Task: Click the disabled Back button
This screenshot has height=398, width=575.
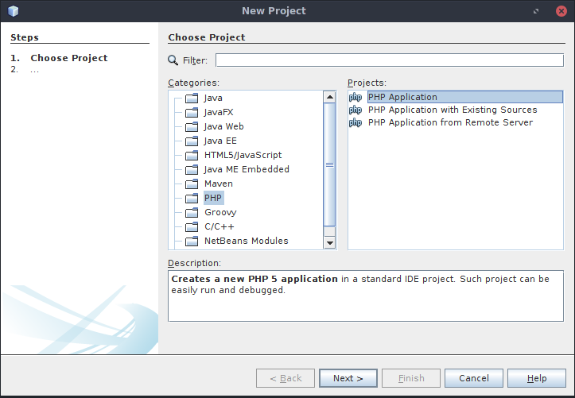Action: pyautogui.click(x=286, y=378)
